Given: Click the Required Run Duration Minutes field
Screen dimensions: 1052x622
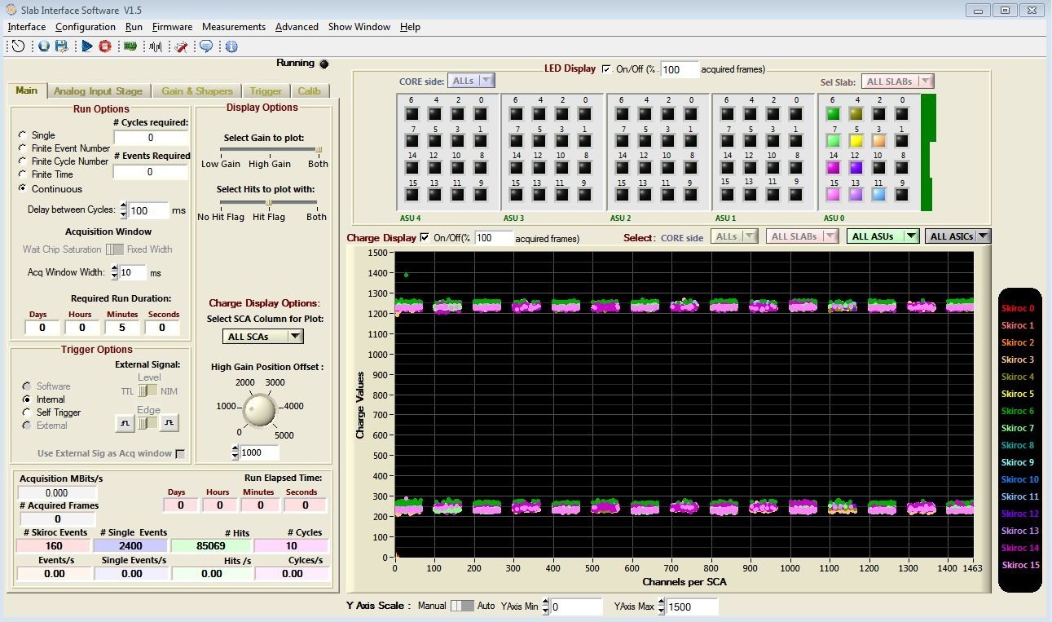Looking at the screenshot, I should (x=122, y=327).
